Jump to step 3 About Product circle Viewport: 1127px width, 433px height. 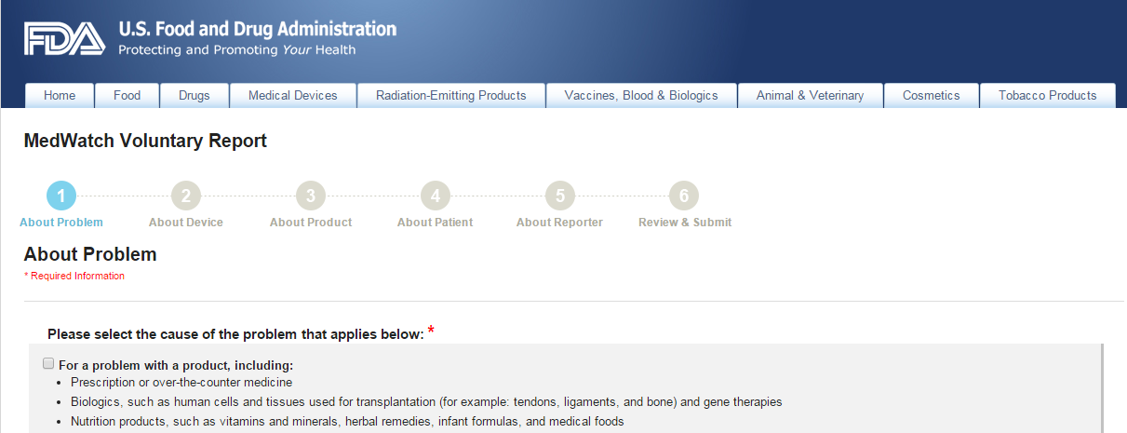[311, 196]
